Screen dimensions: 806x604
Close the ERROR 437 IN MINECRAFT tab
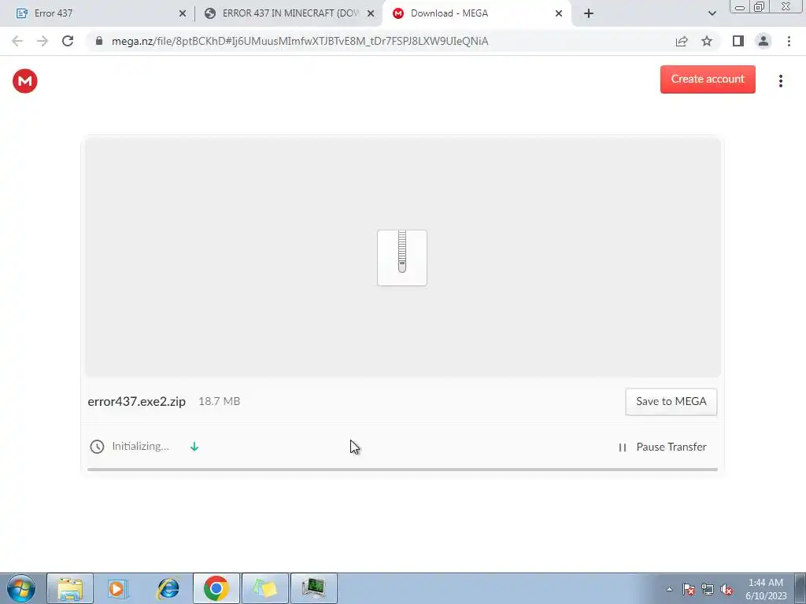(x=371, y=14)
